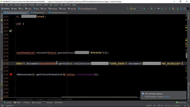Viewport: 190px width, 107px height.
Task: Collapse the code fold marker at line 243
Action: (15, 89)
